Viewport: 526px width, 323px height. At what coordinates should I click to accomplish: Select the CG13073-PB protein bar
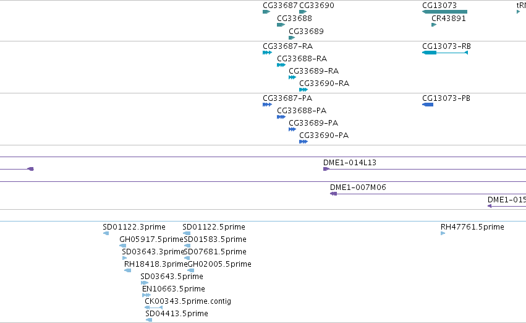tap(428, 105)
